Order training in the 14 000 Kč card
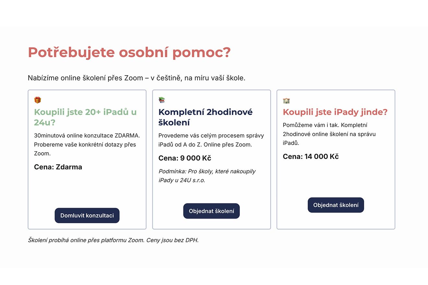This screenshot has width=428, height=285. [x=336, y=205]
